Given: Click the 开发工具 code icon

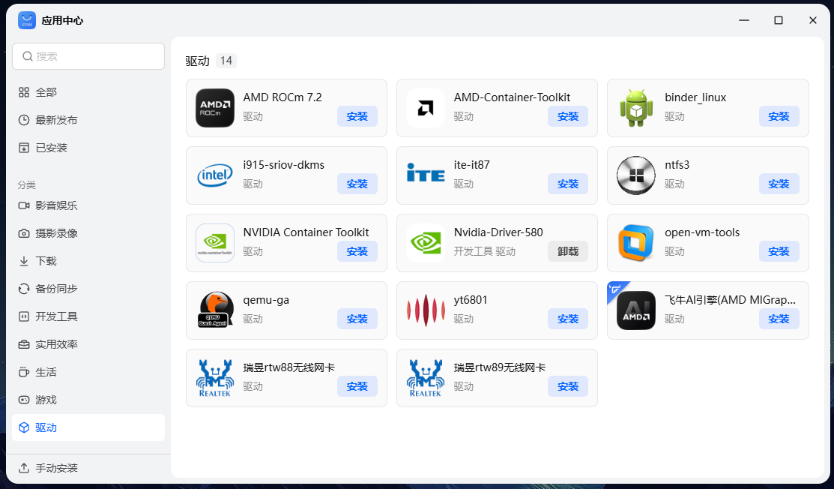Looking at the screenshot, I should (24, 316).
